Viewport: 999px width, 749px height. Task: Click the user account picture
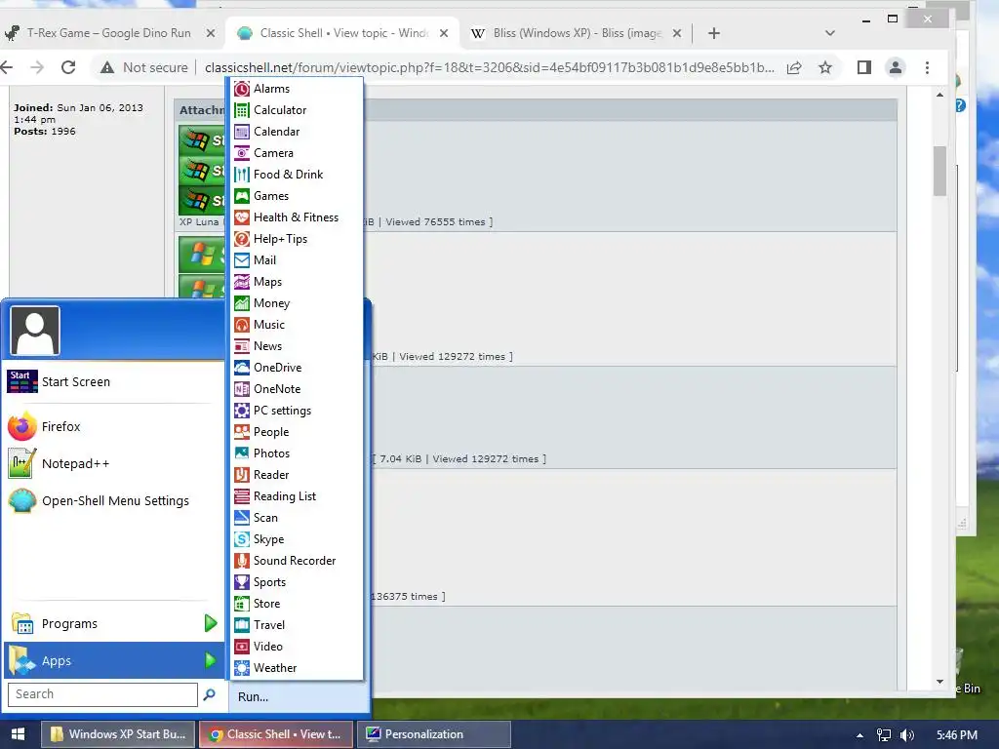(35, 331)
